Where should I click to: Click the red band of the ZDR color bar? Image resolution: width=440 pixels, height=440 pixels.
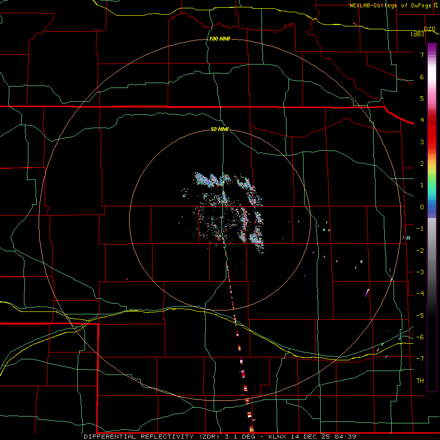click(432, 132)
